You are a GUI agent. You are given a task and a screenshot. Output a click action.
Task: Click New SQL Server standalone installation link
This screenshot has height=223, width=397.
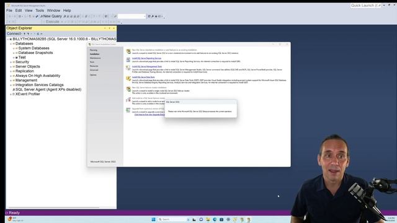(164, 50)
